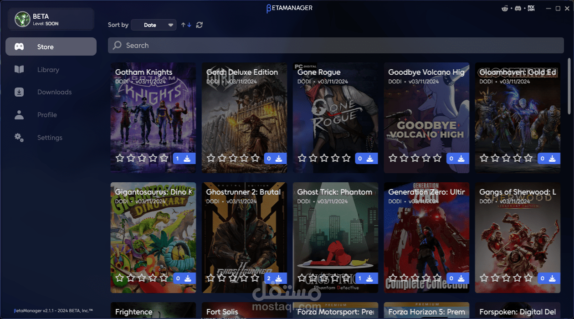Click the vertical scrollbar of the store
Viewport: 574px width, 319px height.
[569, 87]
